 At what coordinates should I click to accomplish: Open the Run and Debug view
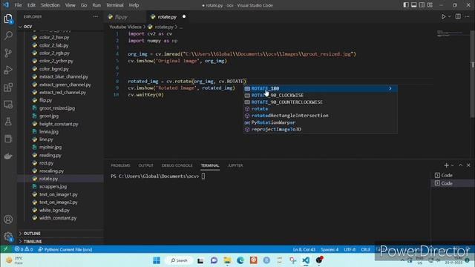8,70
